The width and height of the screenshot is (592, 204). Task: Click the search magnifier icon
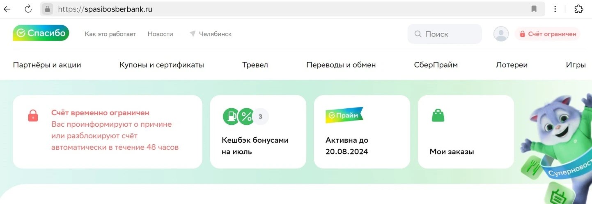pyautogui.click(x=418, y=34)
